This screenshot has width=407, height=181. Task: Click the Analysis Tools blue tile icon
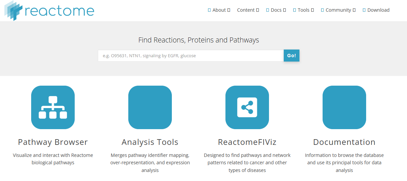click(x=150, y=107)
